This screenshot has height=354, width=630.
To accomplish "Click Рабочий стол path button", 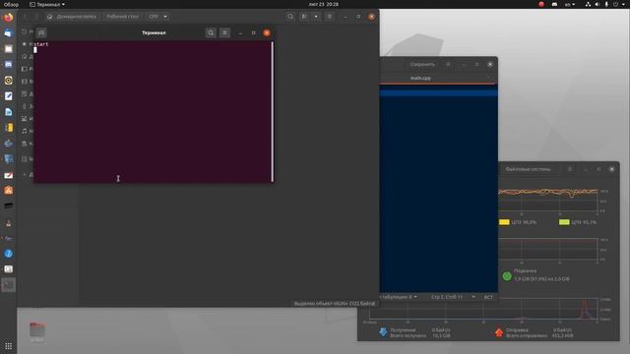I will [x=122, y=17].
